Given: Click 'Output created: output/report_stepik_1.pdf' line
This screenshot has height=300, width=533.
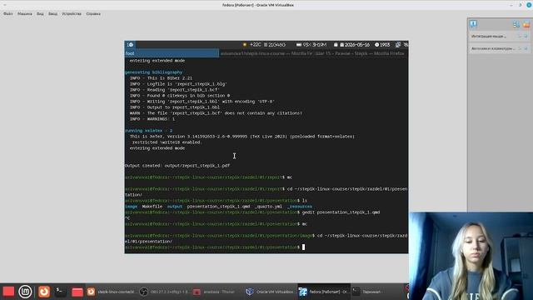Looking at the screenshot, I should coord(177,166).
